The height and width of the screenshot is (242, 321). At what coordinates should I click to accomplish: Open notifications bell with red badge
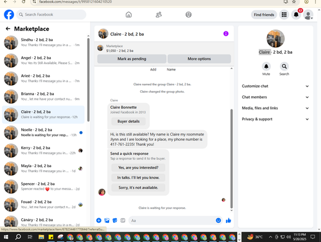click(296, 15)
